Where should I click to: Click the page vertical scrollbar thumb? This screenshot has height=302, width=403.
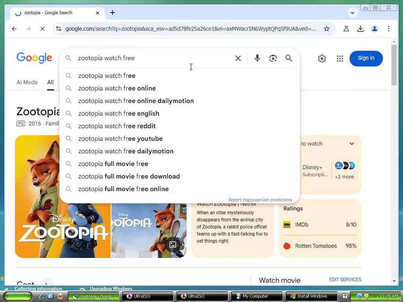tap(394, 65)
